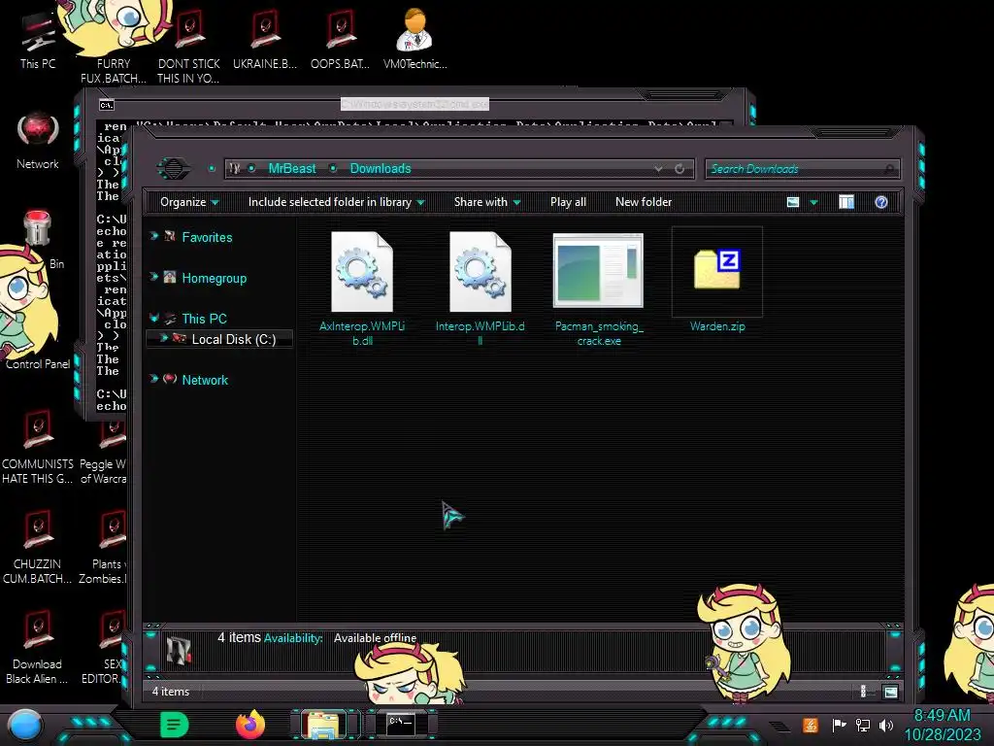Switch to Command Prompt from taskbar

pyautogui.click(x=400, y=724)
